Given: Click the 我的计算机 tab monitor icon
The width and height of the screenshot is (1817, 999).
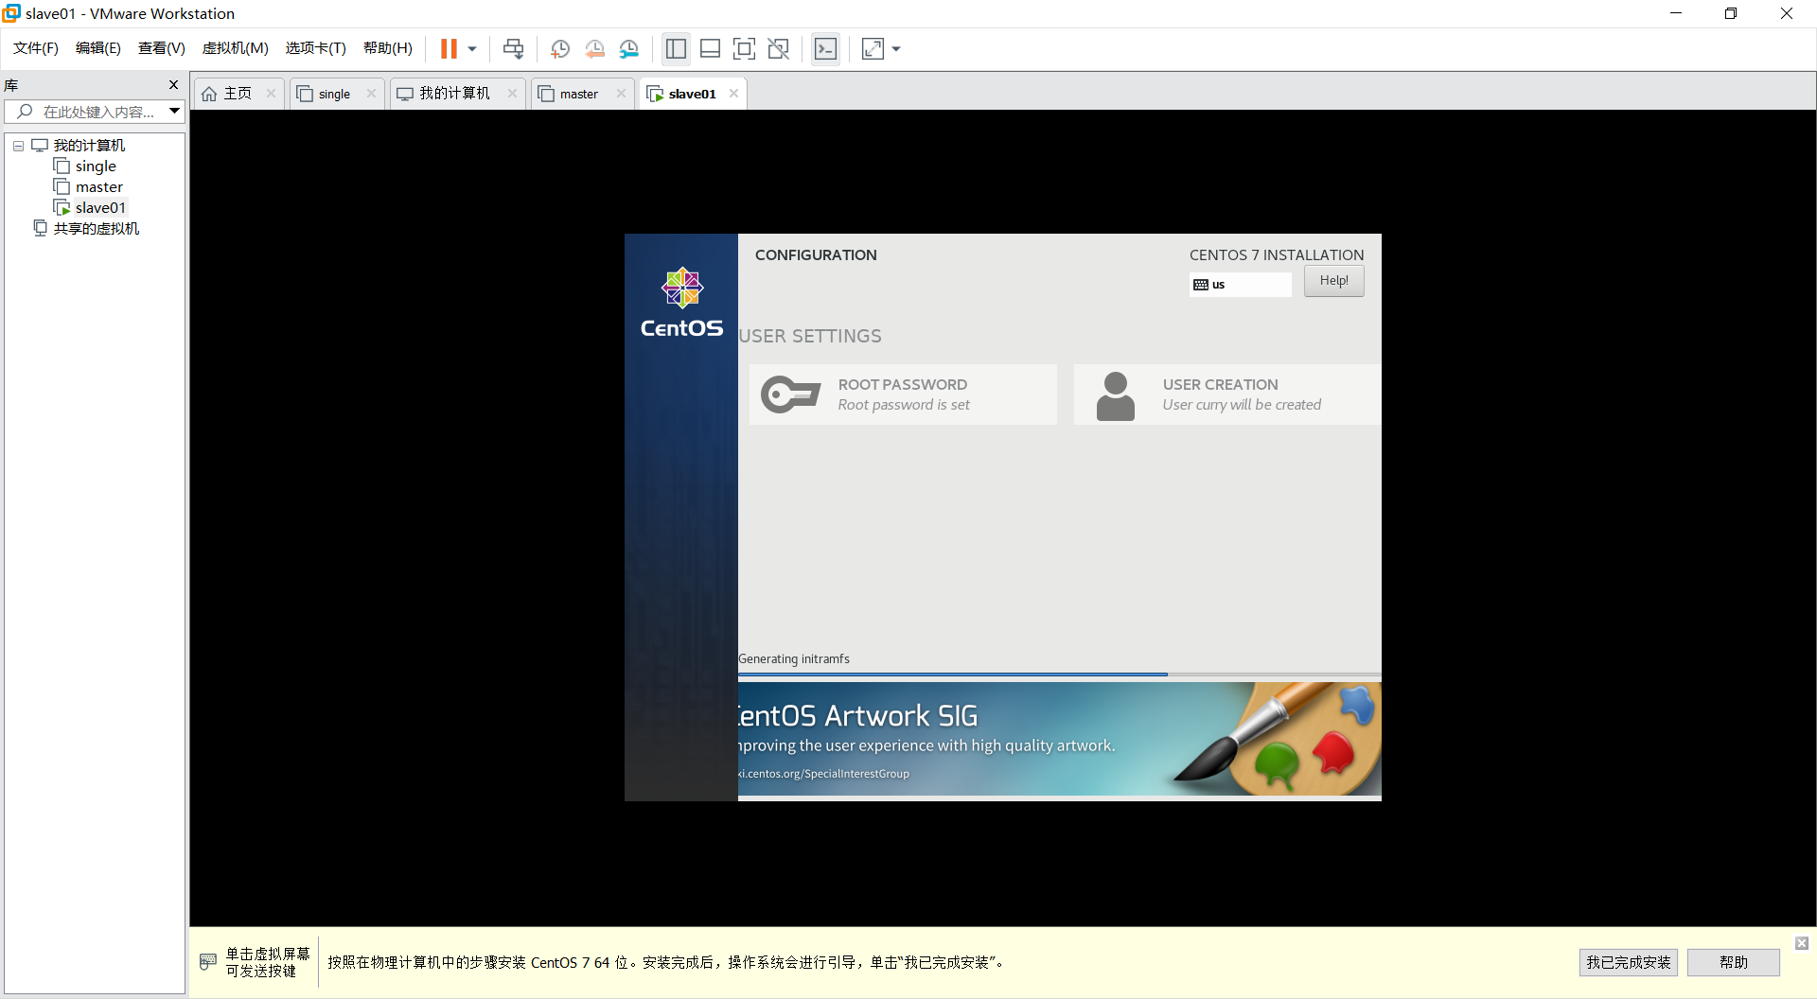Looking at the screenshot, I should pos(405,94).
